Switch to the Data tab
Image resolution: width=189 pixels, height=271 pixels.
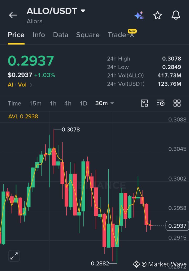coord(61,35)
